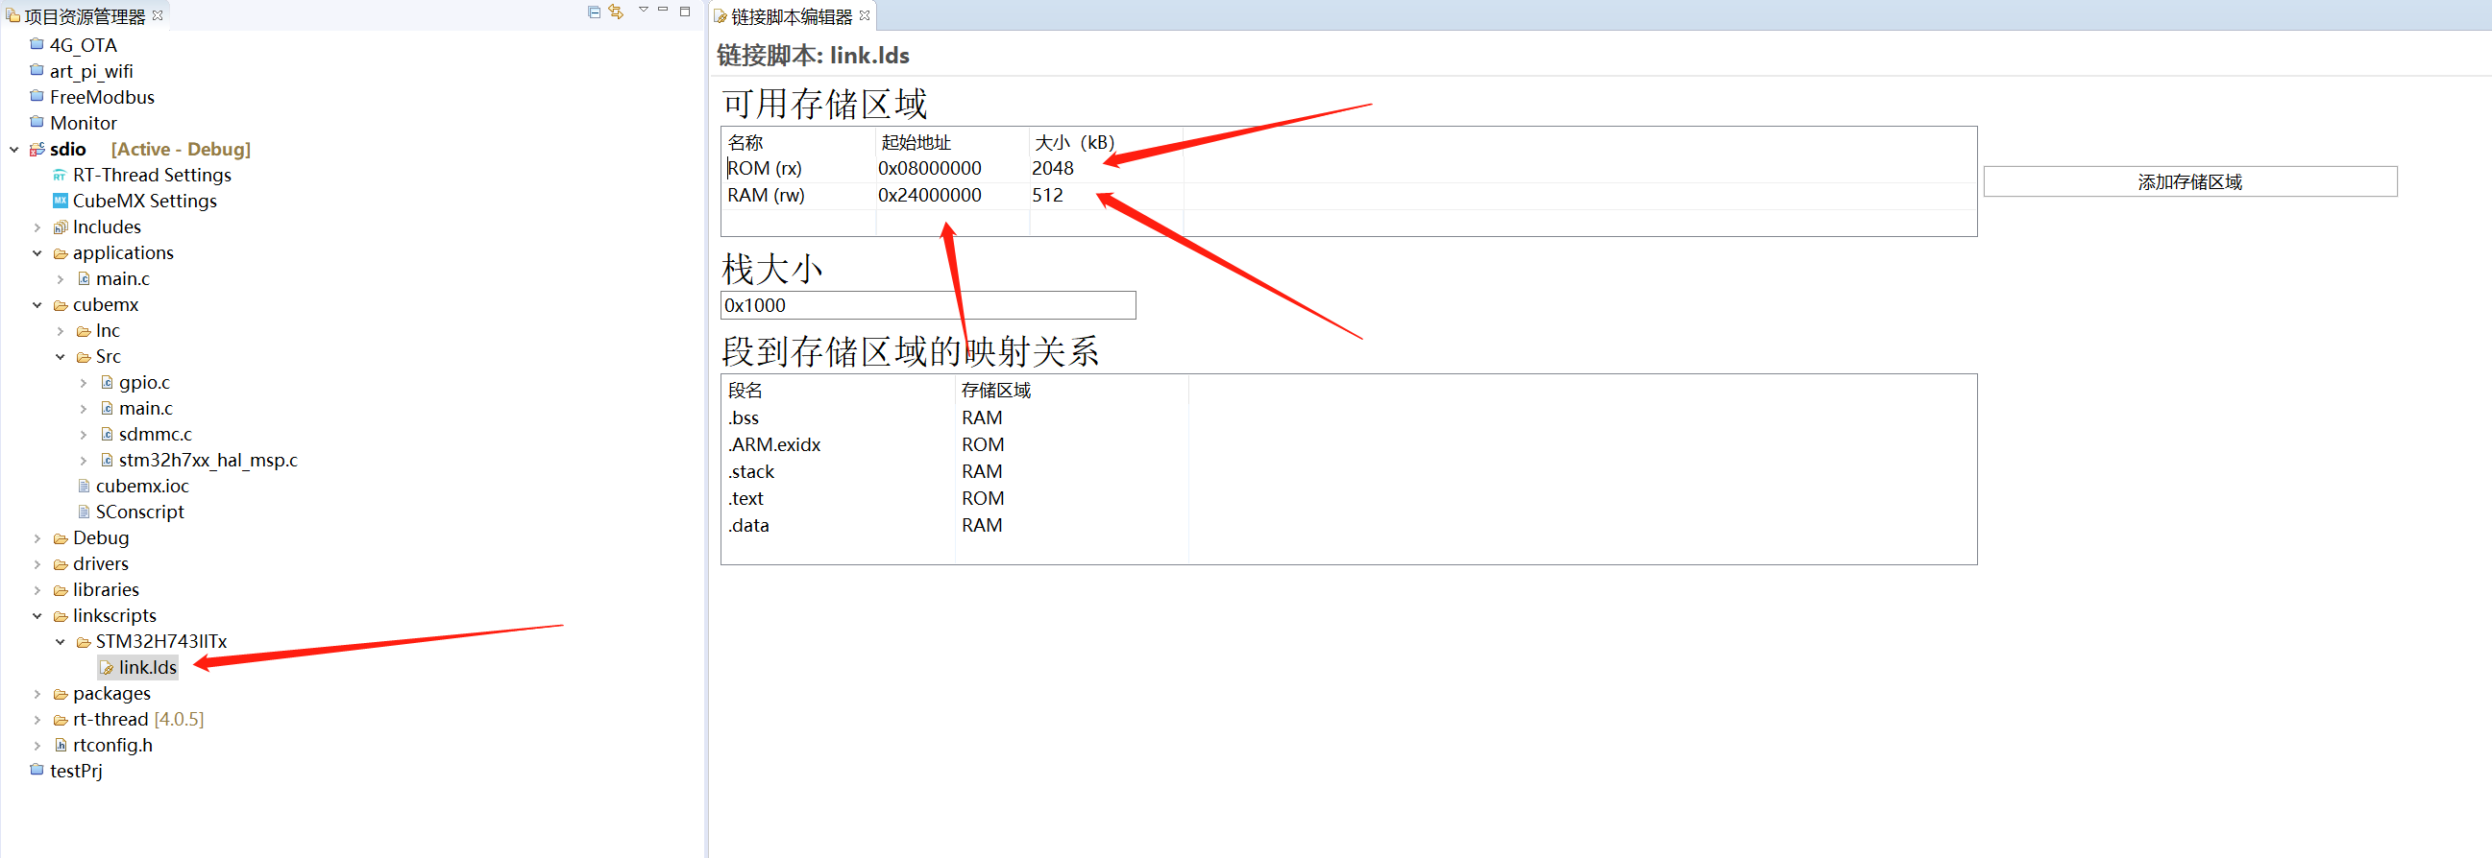Viewport: 2492px width, 858px height.
Task: Expand the Includes node
Action: click(37, 227)
